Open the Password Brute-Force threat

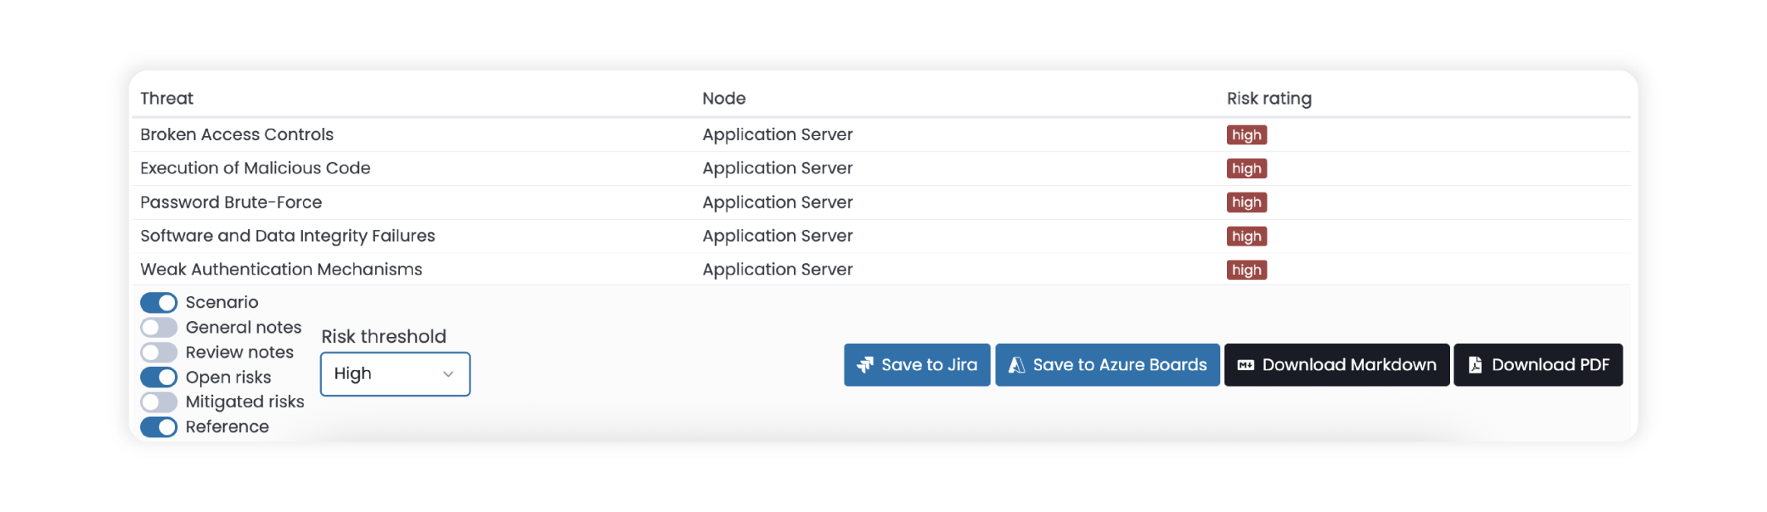(231, 202)
